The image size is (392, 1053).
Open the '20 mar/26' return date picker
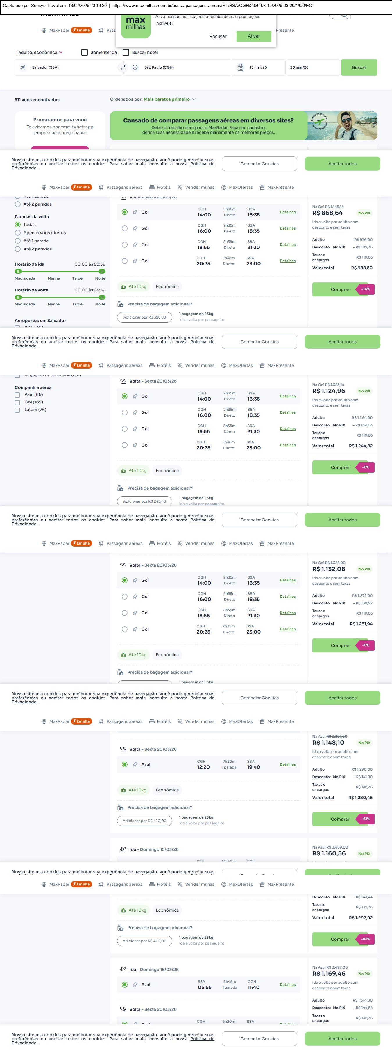coord(313,67)
